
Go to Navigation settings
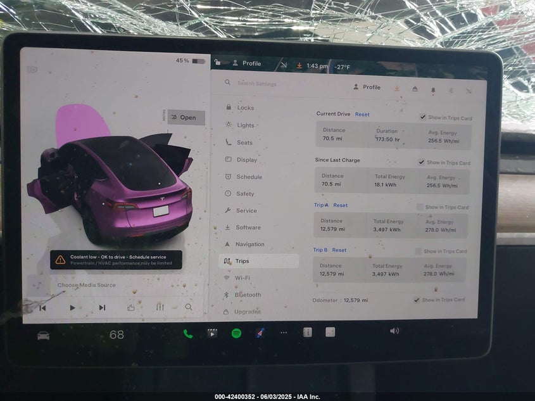point(249,245)
